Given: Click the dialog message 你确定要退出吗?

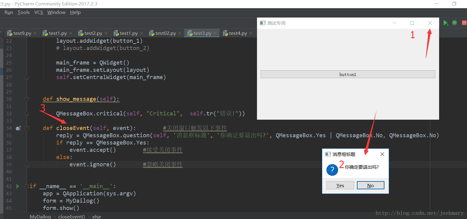Looking at the screenshot, I should tap(362, 167).
